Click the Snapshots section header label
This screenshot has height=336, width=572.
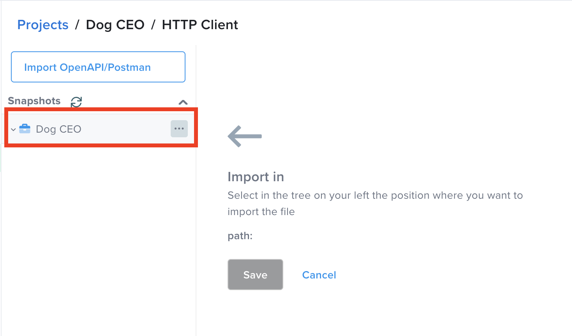click(34, 101)
